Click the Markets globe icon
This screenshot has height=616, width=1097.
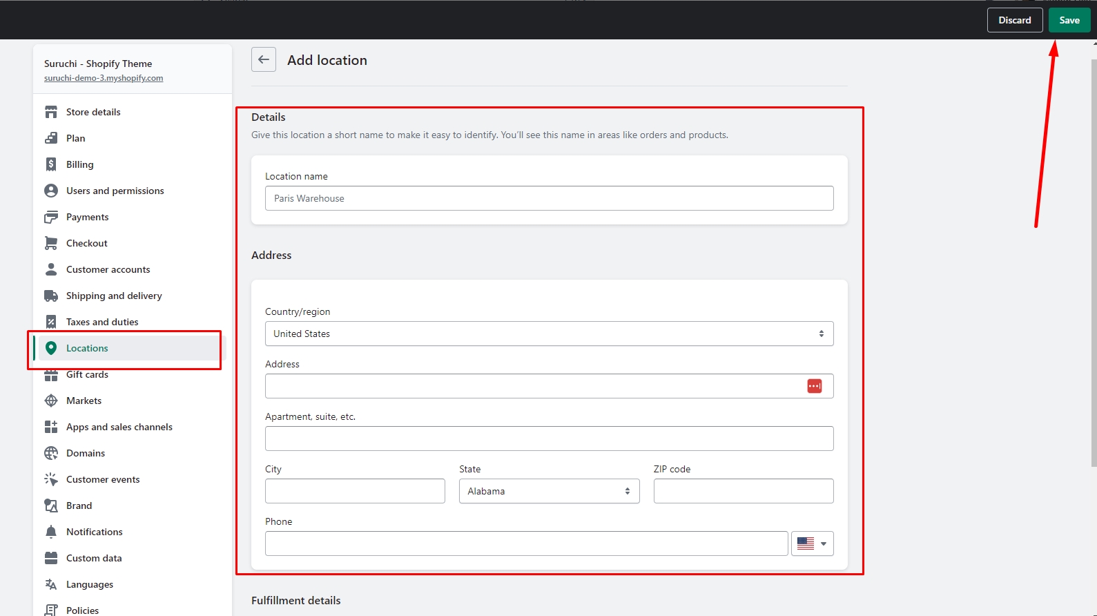pyautogui.click(x=51, y=401)
